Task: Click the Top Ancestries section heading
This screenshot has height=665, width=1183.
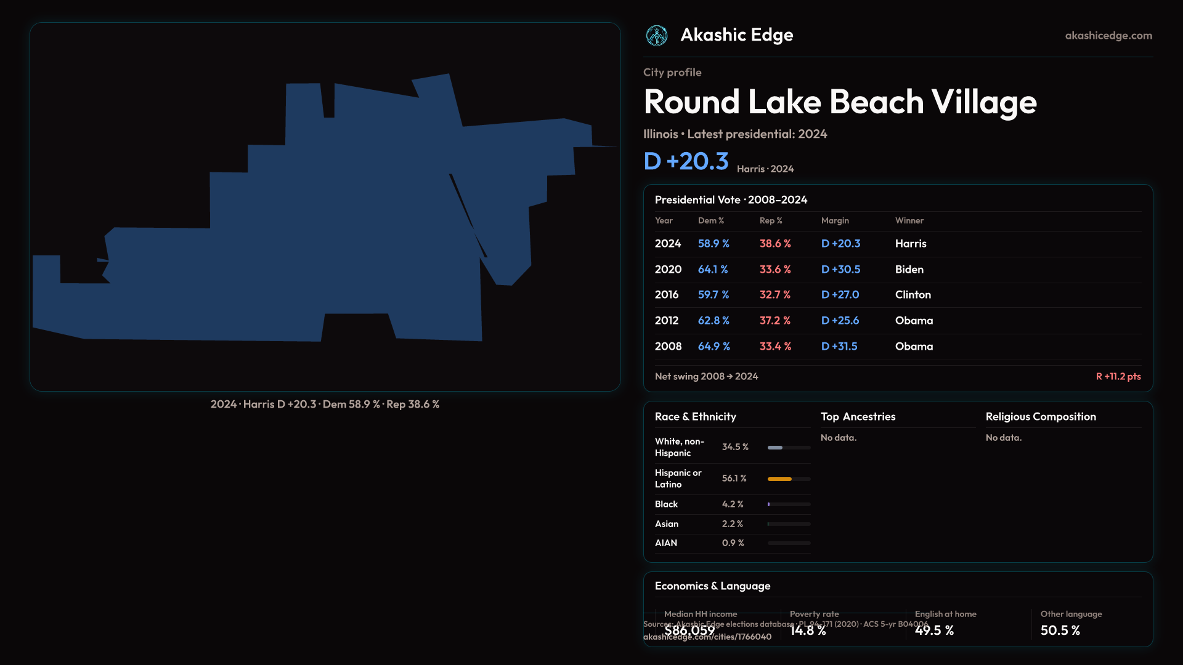Action: point(858,417)
